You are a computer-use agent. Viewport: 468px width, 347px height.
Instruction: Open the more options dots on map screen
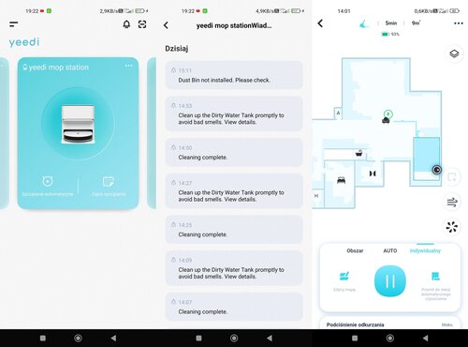(x=459, y=23)
